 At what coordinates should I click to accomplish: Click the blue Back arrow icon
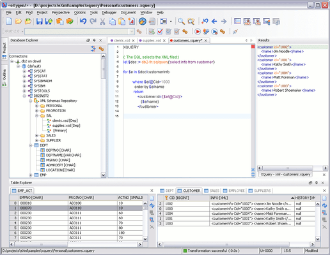[x=214, y=21]
